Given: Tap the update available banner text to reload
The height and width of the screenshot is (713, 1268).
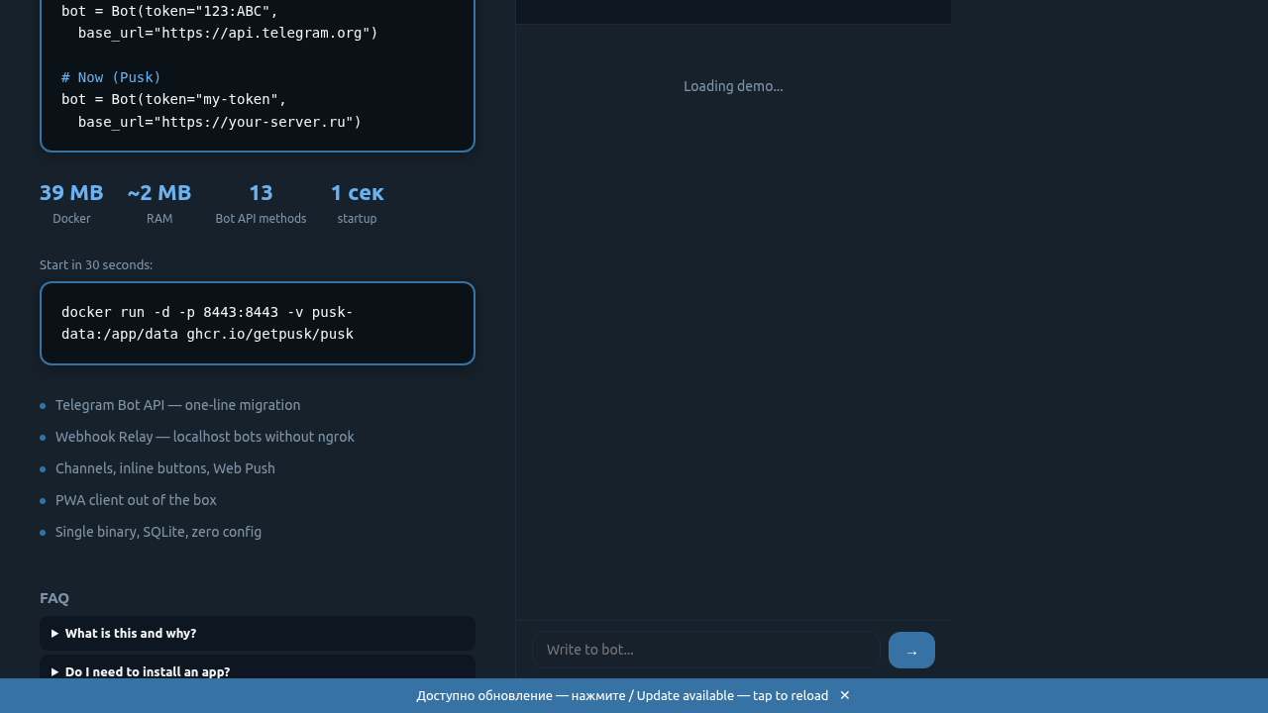Looking at the screenshot, I should pyautogui.click(x=622, y=695).
